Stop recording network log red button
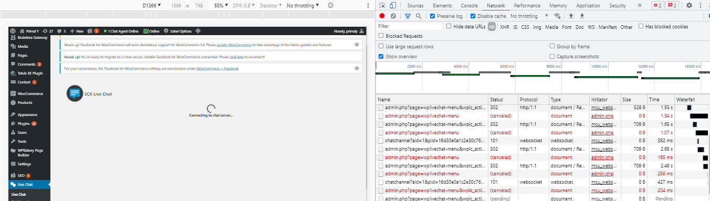 pyautogui.click(x=382, y=16)
